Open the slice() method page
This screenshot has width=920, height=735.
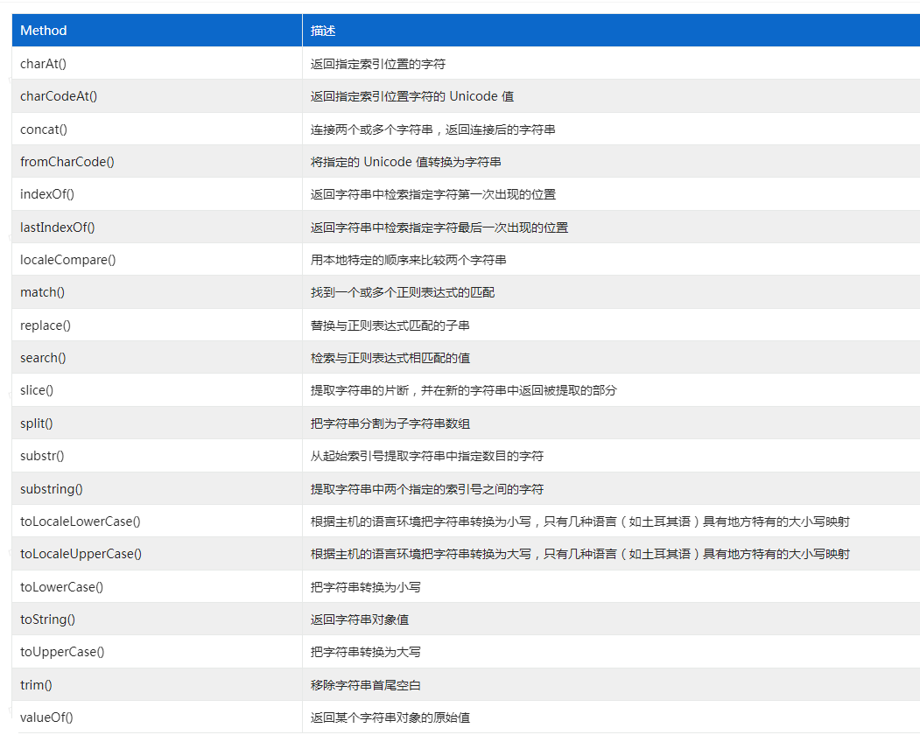36,390
